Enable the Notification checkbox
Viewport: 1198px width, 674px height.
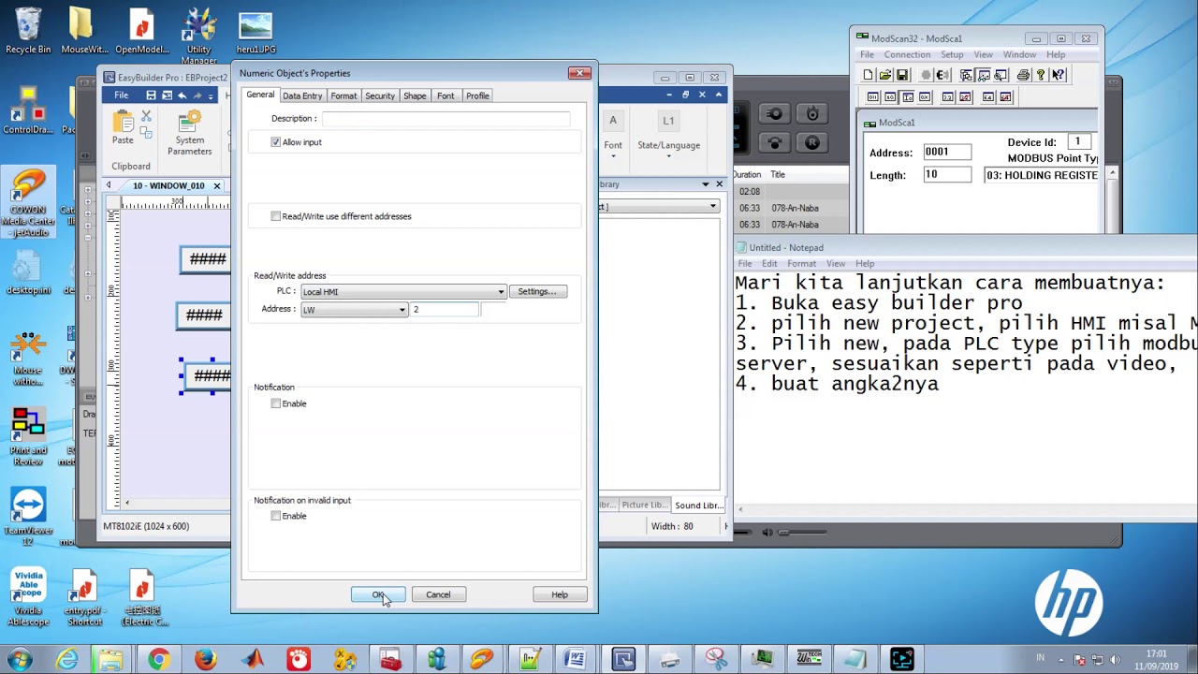tap(275, 403)
